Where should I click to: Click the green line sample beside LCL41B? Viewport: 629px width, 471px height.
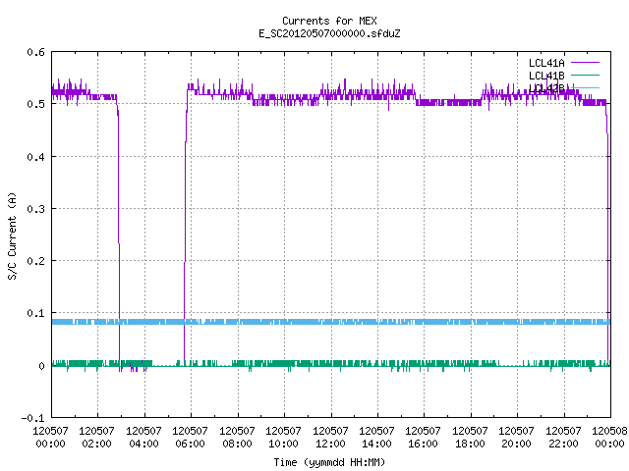point(585,75)
